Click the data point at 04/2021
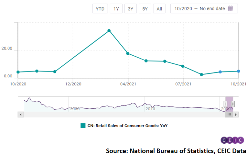Image resolution: width=247 pixels, height=155 pixels. 128,53
